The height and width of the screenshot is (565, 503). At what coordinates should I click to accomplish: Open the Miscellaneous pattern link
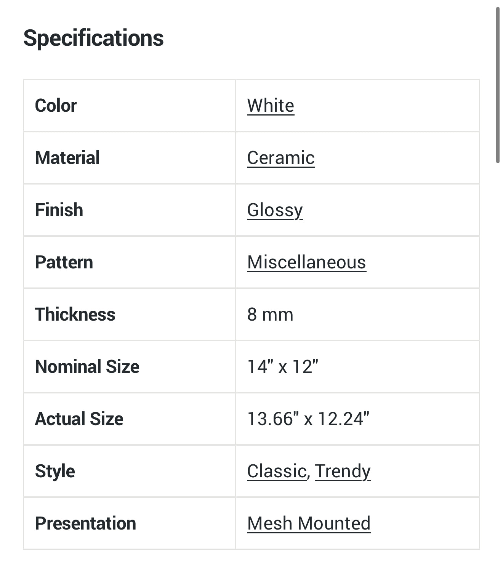click(306, 262)
